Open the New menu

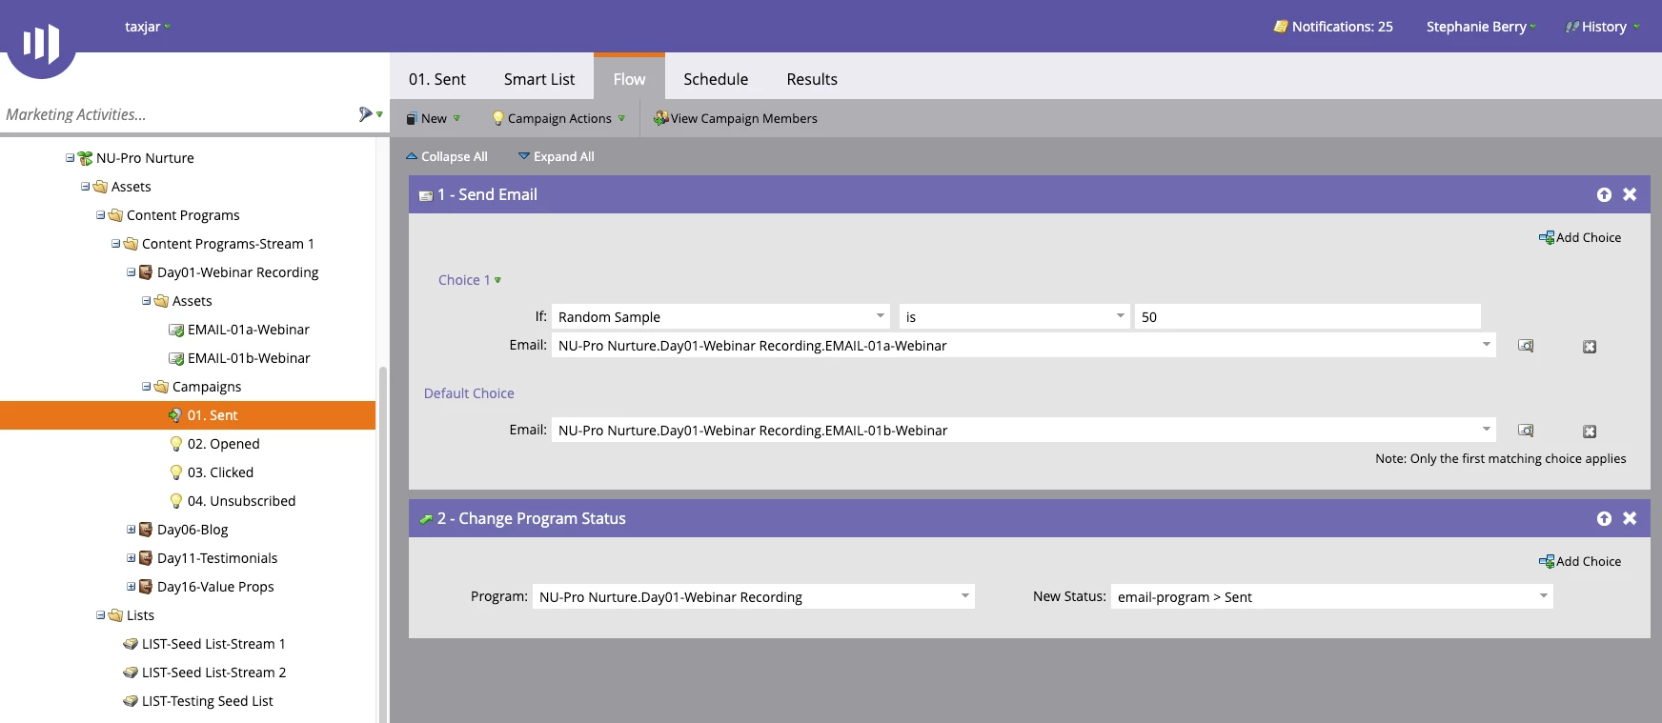434,118
